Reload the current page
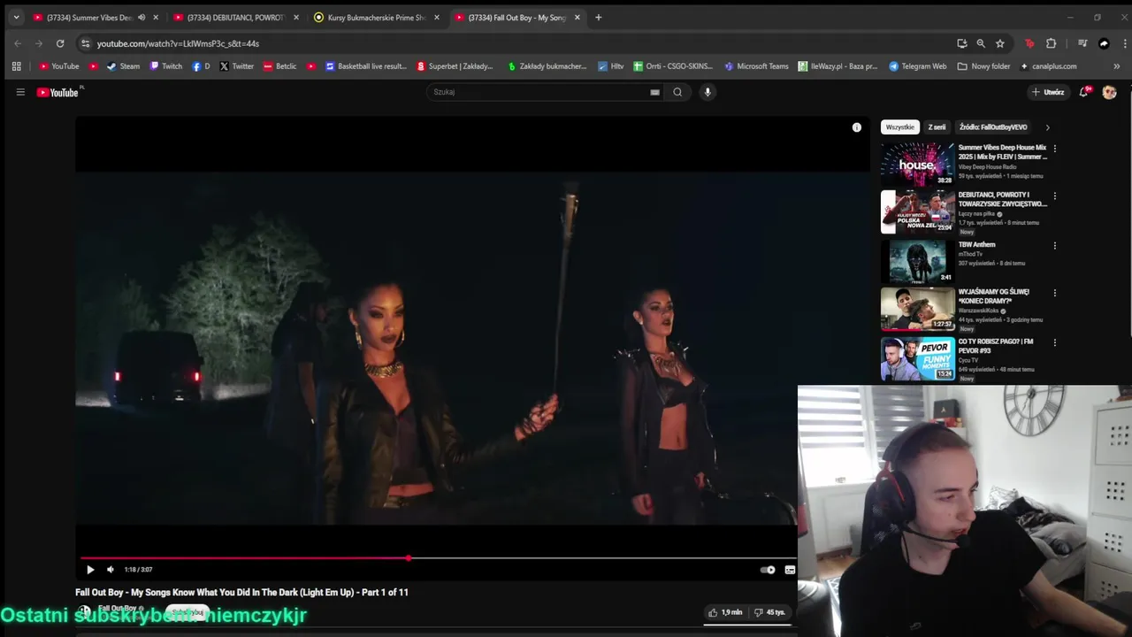The height and width of the screenshot is (637, 1132). tap(60, 43)
